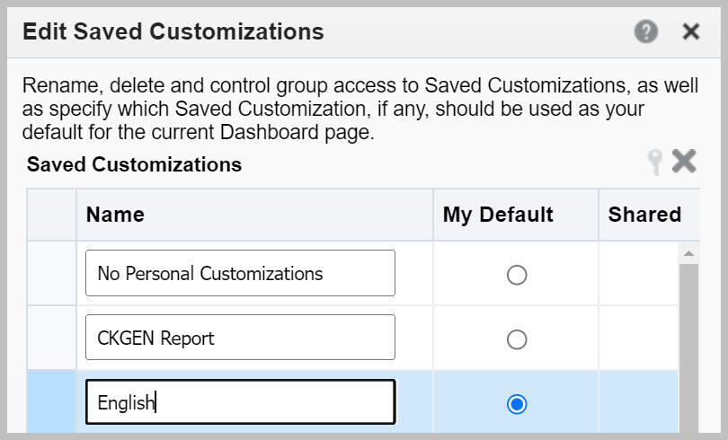
Task: Open the help icon in dialog header
Action: point(646,32)
